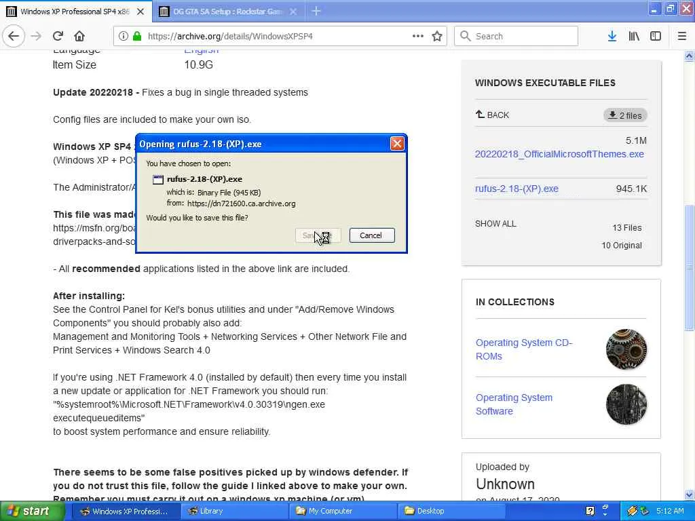Show site information for archive.org
This screenshot has height=521, width=695.
coord(124,36)
